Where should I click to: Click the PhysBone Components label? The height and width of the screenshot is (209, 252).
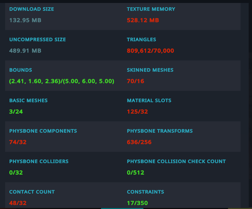click(43, 131)
